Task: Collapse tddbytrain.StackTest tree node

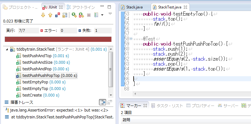Action: point(7,49)
